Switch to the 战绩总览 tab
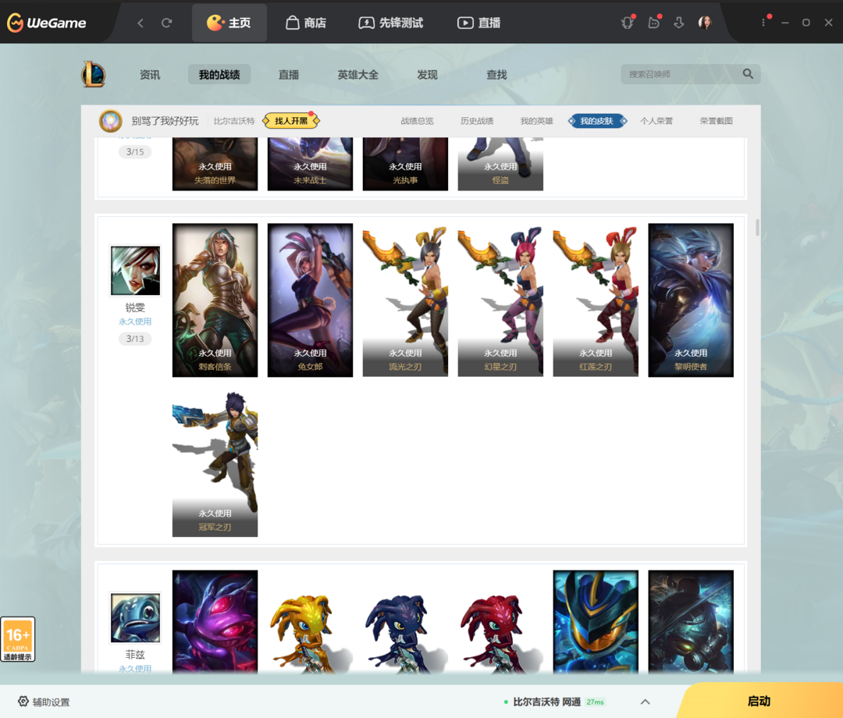Screen dimensions: 843x718 (417, 121)
